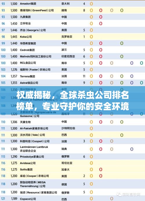This screenshot has width=145, height=201.
Task: Select Al-Fakieh家禽农场公司
Action: [34, 128]
